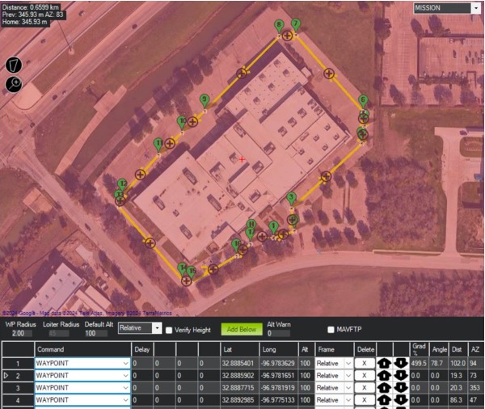Open the Frame dropdown for row 2
The height and width of the screenshot is (409, 485).
[349, 376]
